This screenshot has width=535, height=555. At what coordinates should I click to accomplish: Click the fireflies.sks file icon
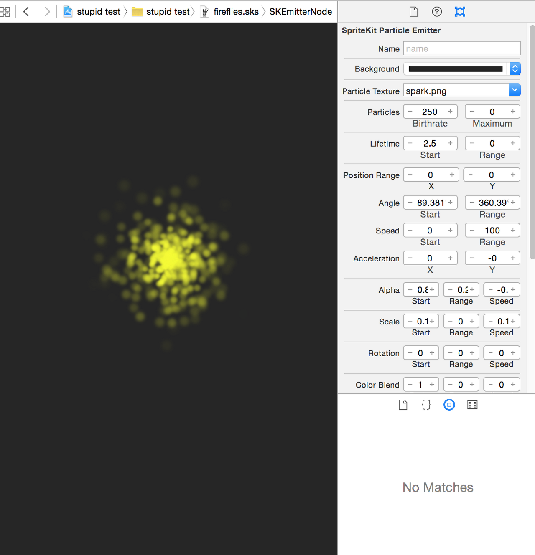tap(204, 12)
